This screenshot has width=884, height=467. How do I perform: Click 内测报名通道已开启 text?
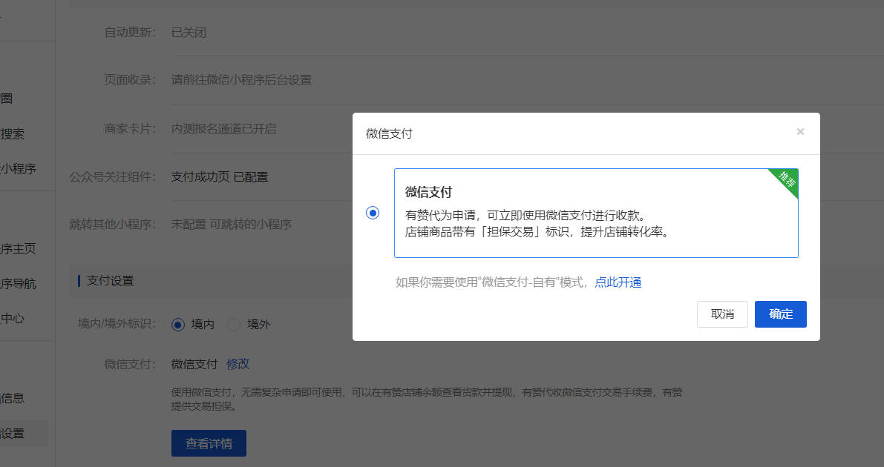[x=224, y=129]
